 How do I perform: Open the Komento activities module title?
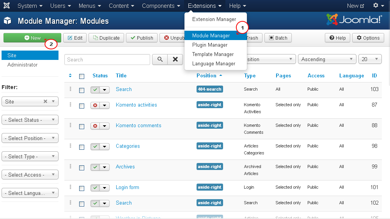point(136,105)
